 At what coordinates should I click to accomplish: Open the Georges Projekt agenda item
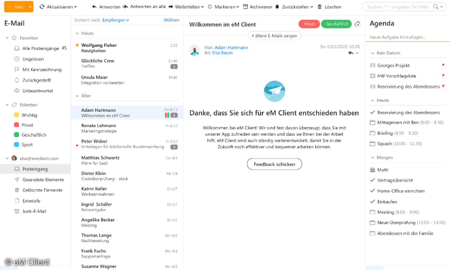[x=393, y=66]
